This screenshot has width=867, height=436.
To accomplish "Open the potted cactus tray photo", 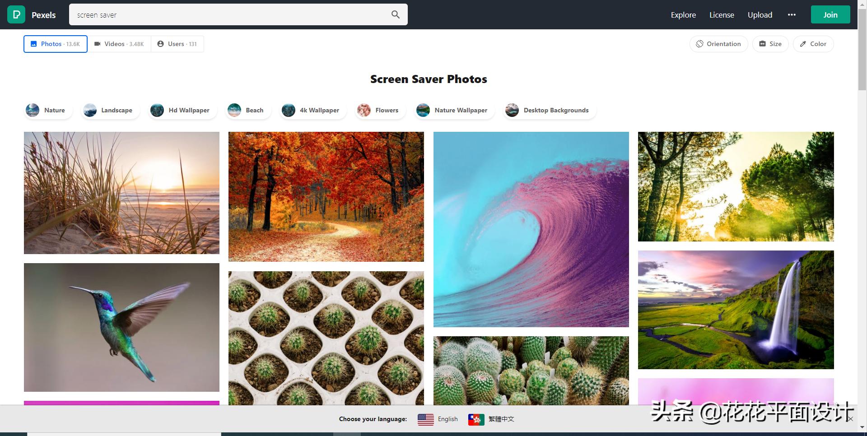I will coord(326,338).
